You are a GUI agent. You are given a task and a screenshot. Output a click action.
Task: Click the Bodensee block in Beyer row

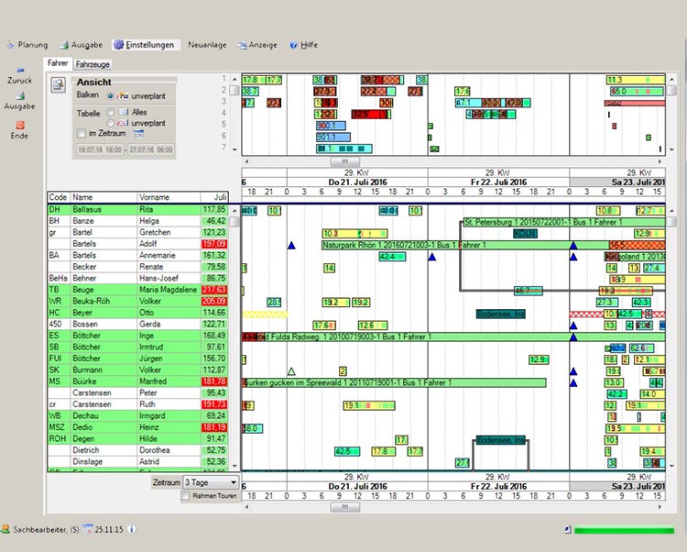coord(501,314)
